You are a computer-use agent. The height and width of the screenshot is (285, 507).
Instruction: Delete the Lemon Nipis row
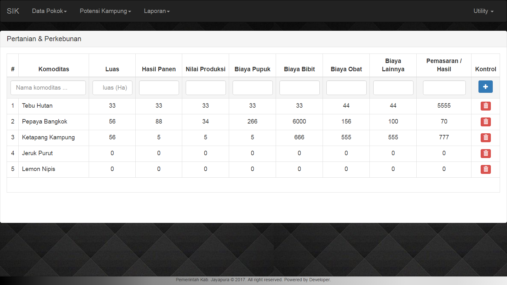[485, 169]
